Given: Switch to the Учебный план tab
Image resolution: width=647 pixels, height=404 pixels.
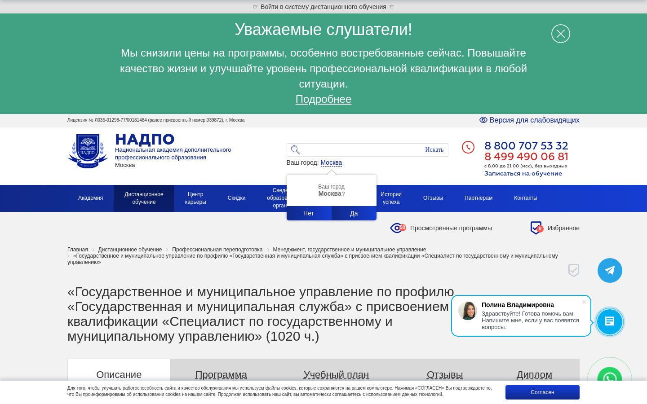Looking at the screenshot, I should (x=336, y=374).
